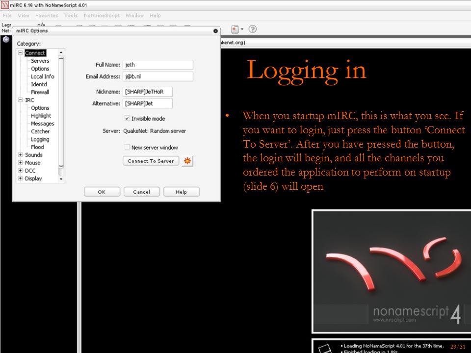The width and height of the screenshot is (471, 353).
Task: Enable the New server window checkbox
Action: point(127,147)
